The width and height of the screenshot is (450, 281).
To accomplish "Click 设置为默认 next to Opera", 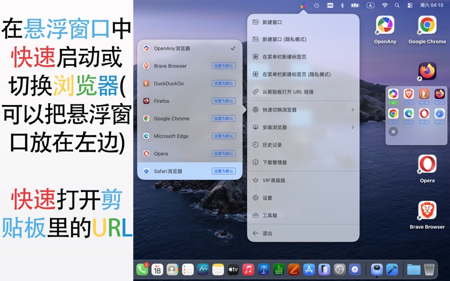I will [223, 153].
